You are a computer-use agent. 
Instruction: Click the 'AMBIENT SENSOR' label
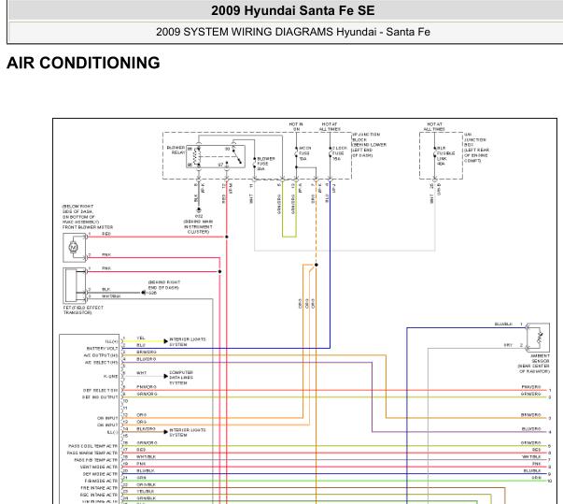pos(540,358)
